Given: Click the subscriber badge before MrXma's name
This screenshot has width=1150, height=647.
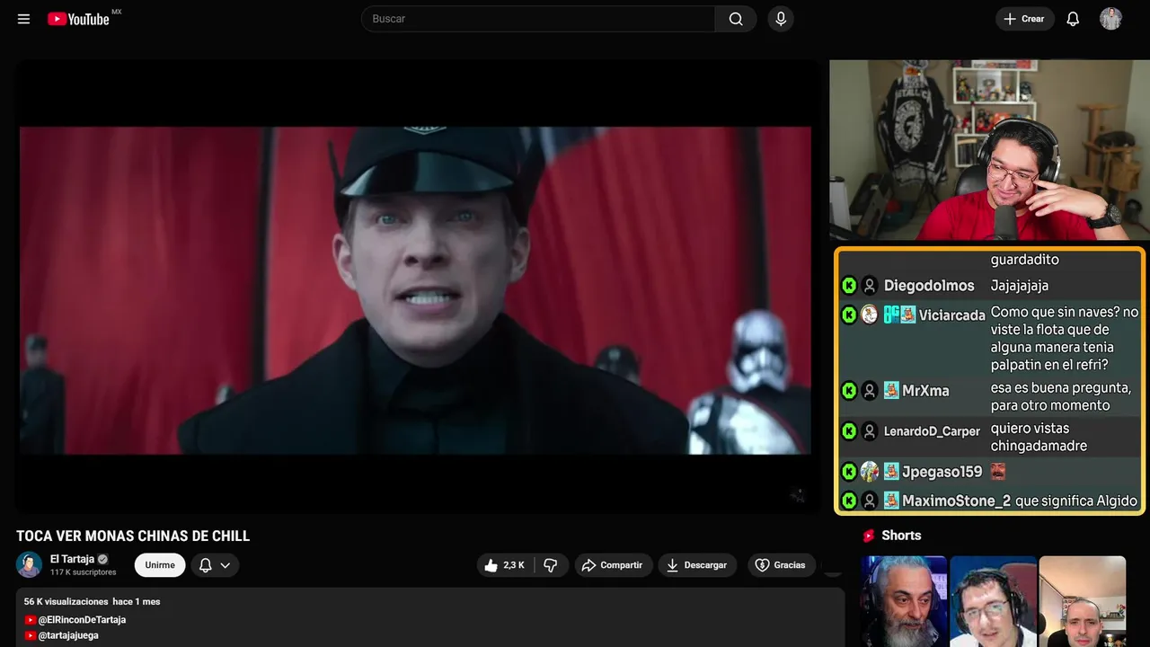Looking at the screenshot, I should click(x=891, y=391).
